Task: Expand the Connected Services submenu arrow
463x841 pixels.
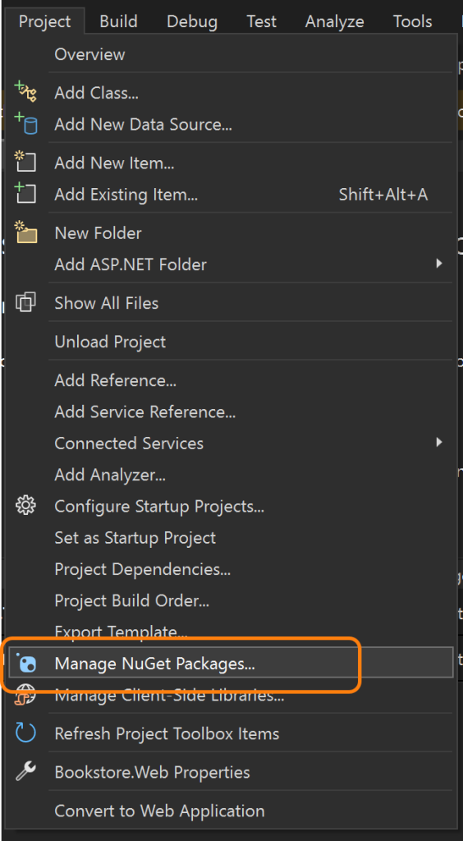Action: tap(439, 443)
